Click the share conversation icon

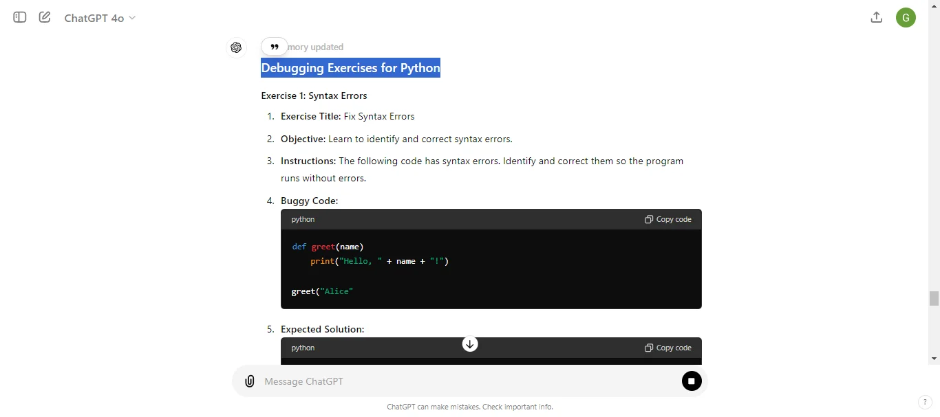click(x=876, y=17)
